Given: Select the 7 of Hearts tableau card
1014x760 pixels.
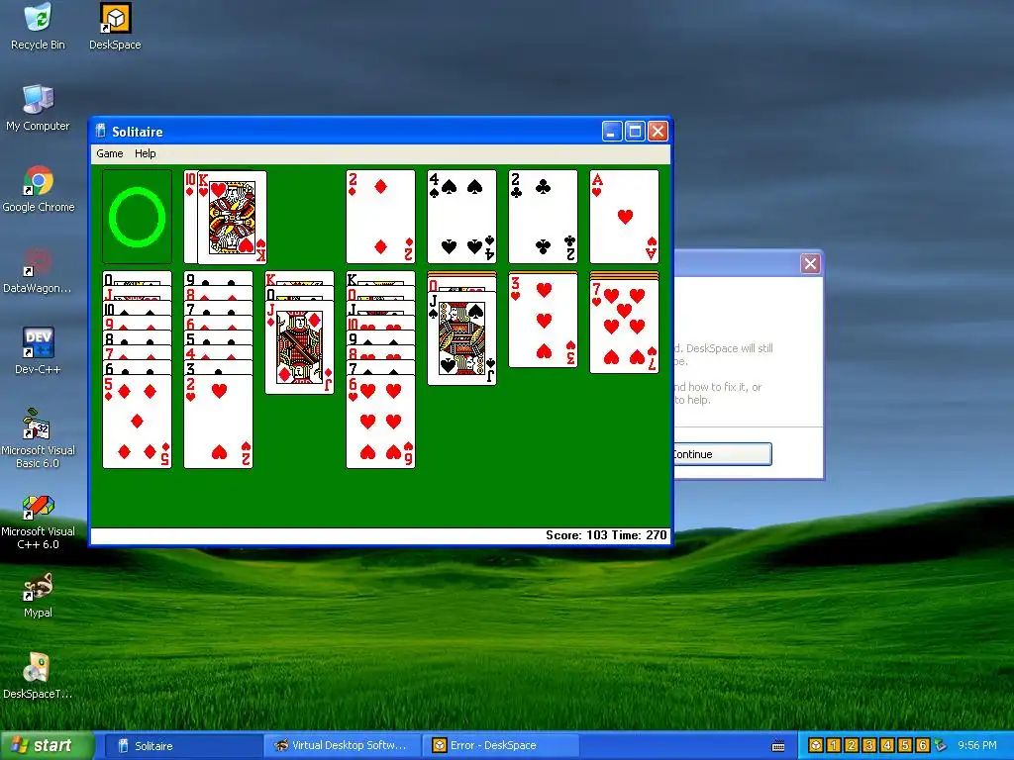Looking at the screenshot, I should point(624,327).
